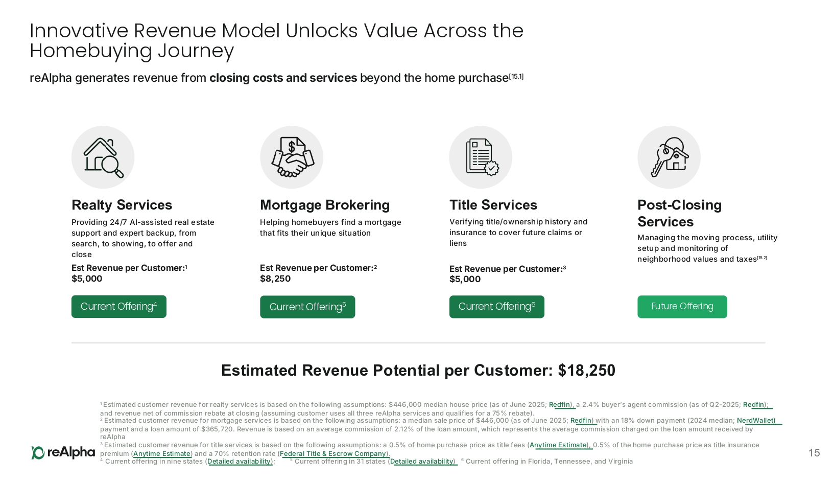This screenshot has width=834, height=482.
Task: Click the Mortgage Brokering handshake icon
Action: [292, 157]
